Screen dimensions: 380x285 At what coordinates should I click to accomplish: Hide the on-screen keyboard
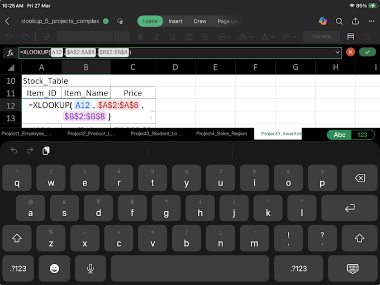[353, 269]
